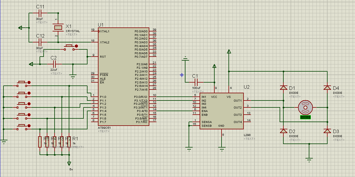This screenshot has height=177, width=355.
Task: Toggle red latch dot on P1.3 button
Action: pyautogui.click(x=29, y=115)
